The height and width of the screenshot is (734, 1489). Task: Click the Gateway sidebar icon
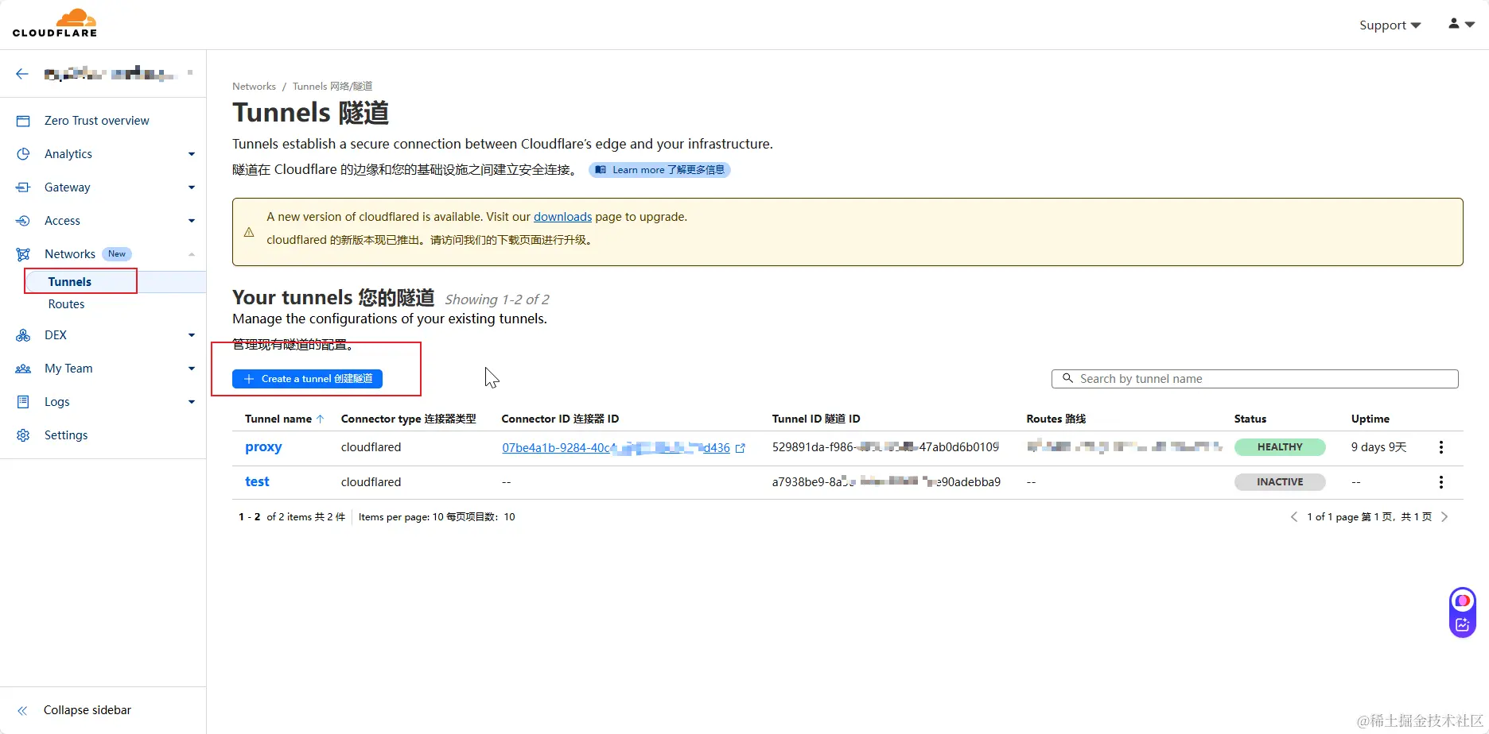tap(23, 187)
